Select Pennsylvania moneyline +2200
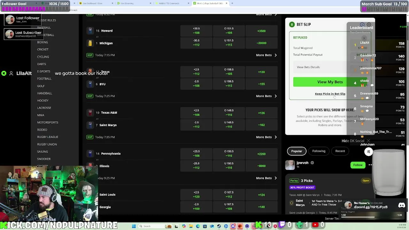The image size is (409, 230). point(261,154)
